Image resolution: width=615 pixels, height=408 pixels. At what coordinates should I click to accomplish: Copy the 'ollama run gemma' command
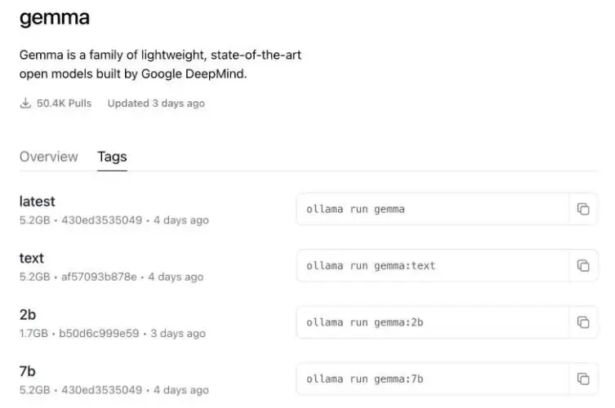(583, 209)
